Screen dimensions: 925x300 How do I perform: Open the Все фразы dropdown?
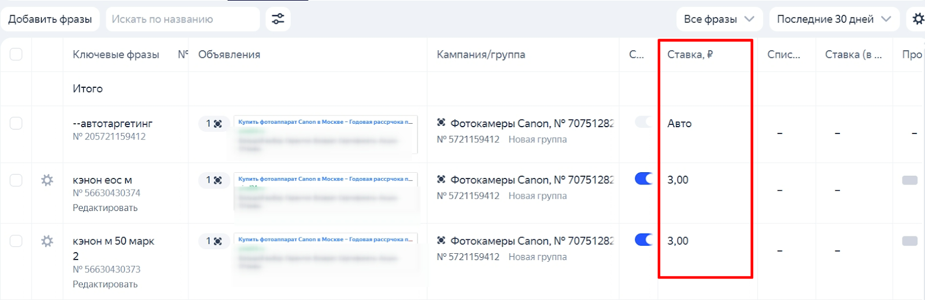tap(719, 19)
